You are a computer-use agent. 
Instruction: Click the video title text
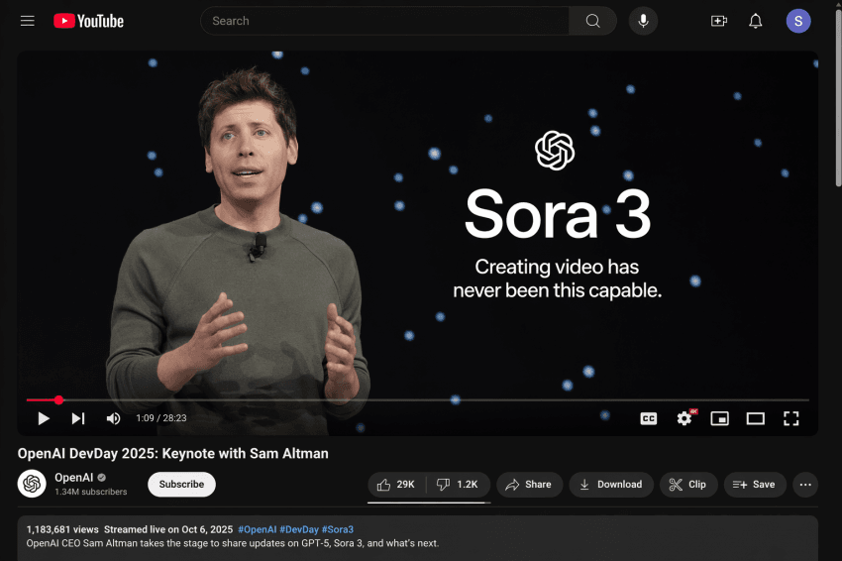click(x=173, y=454)
